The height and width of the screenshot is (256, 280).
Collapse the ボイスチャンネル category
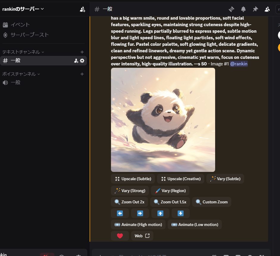click(x=21, y=74)
